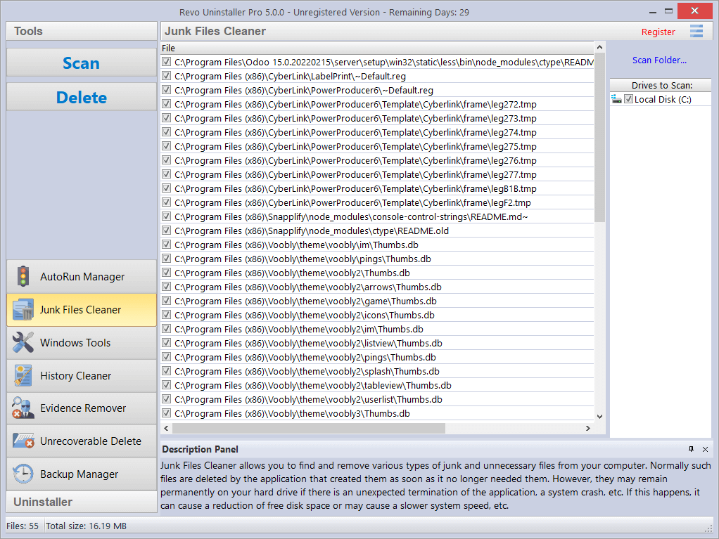
Task: Pin the Description Panel
Action: point(691,449)
